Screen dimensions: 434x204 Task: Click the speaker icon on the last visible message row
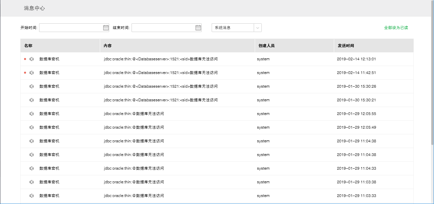32,196
